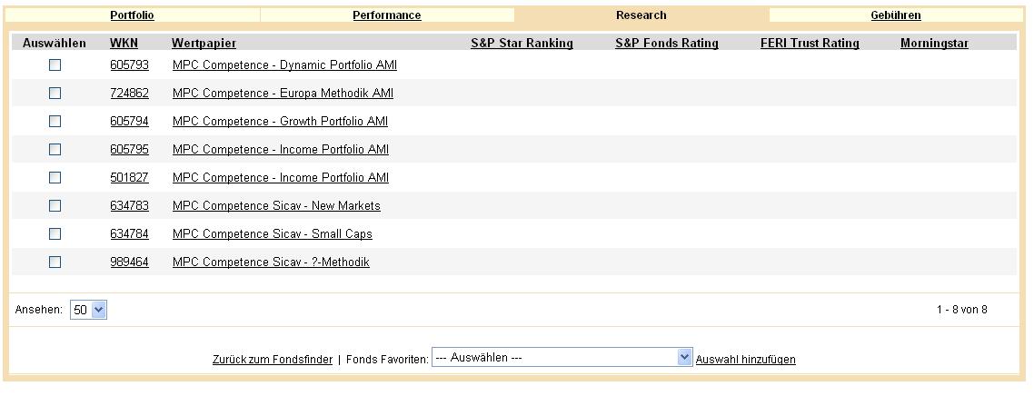This screenshot has width=1034, height=396.
Task: Sort by FERI Trust Rating column
Action: click(x=810, y=44)
